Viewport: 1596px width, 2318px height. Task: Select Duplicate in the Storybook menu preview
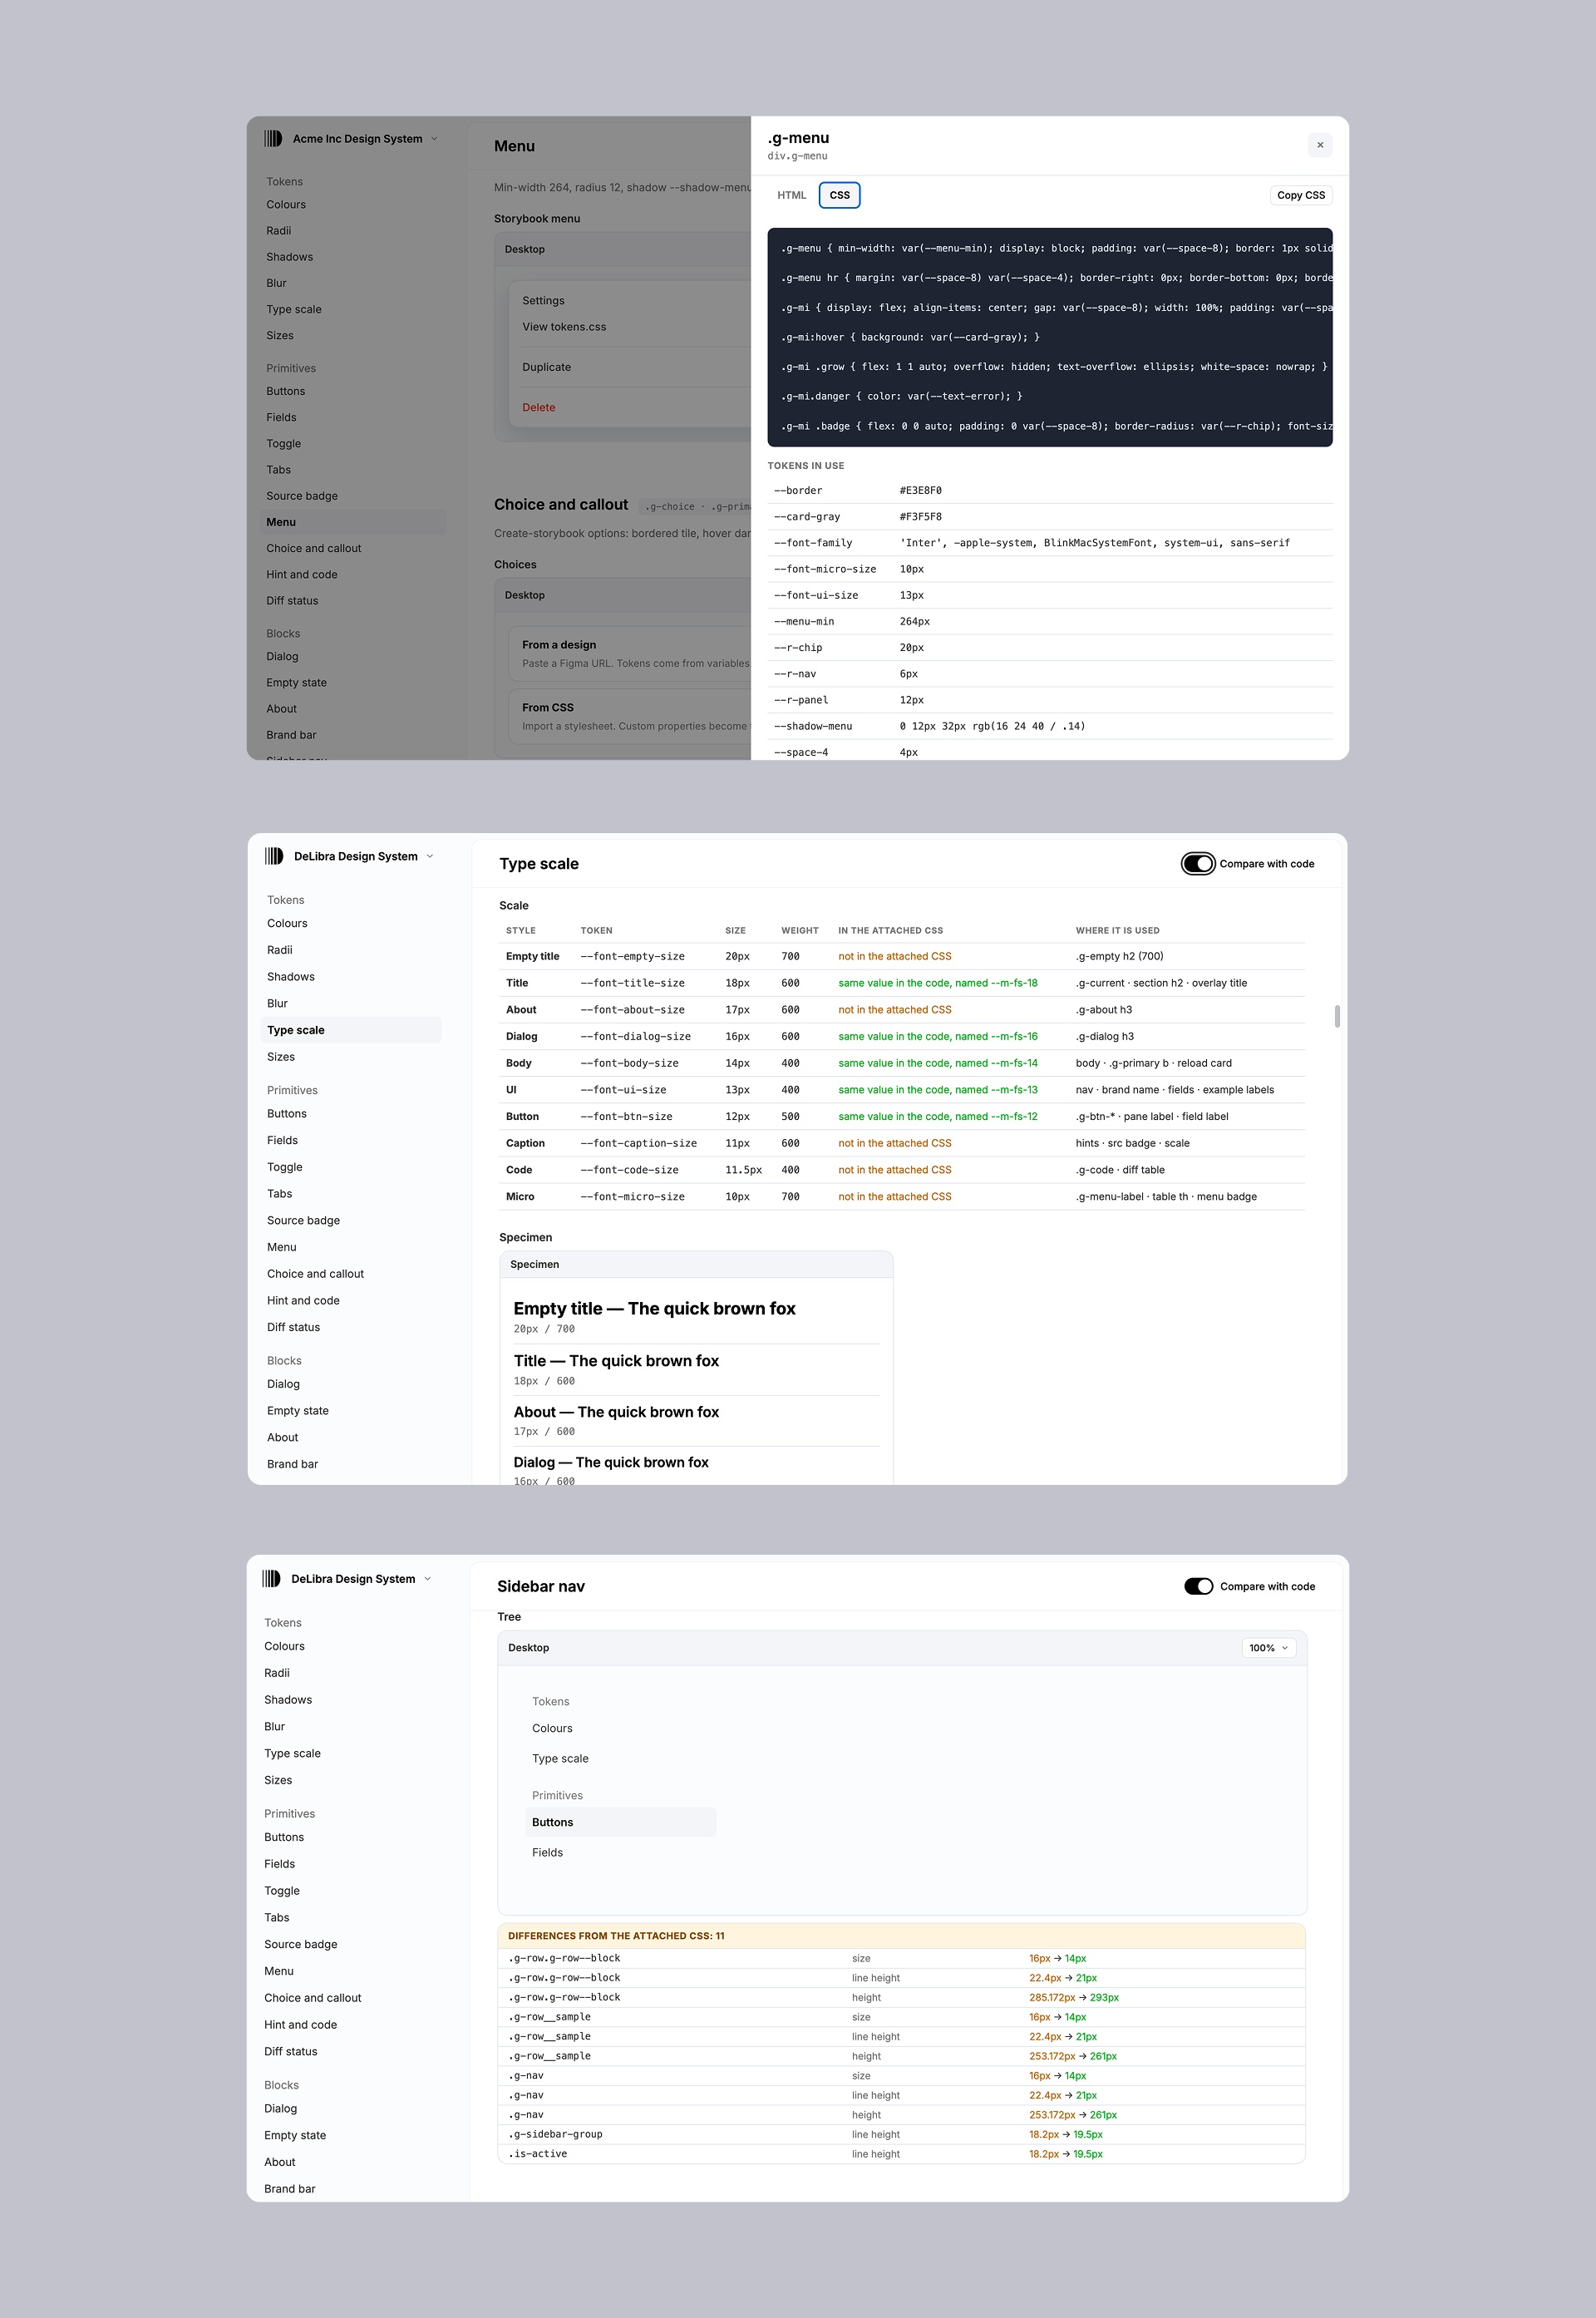click(547, 367)
